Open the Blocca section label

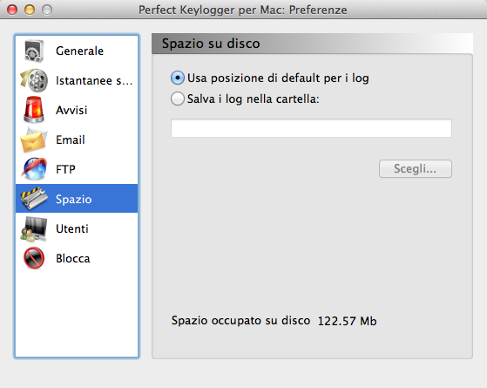coord(73,258)
